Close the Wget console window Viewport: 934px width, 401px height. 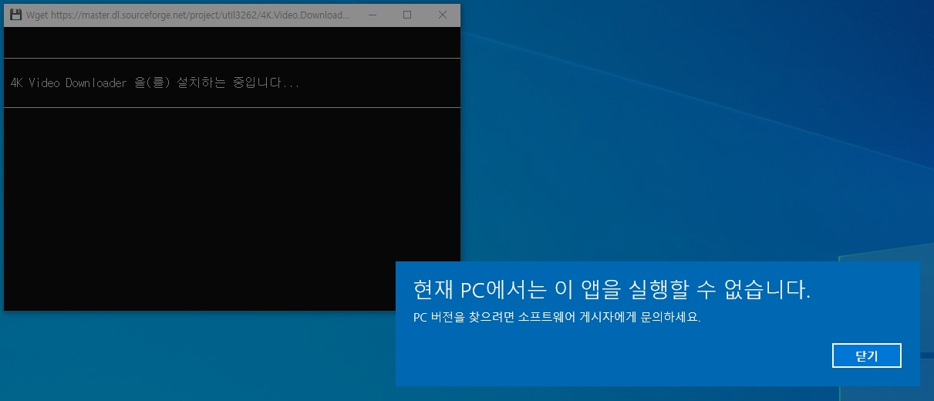coord(442,15)
